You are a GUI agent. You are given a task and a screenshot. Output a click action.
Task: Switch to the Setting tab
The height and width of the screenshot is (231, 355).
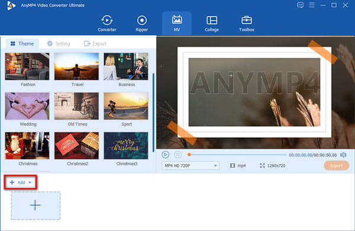tap(59, 43)
